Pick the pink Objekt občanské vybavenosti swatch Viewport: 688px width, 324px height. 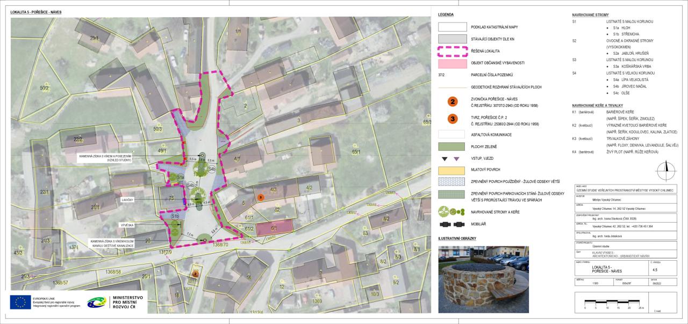point(452,63)
